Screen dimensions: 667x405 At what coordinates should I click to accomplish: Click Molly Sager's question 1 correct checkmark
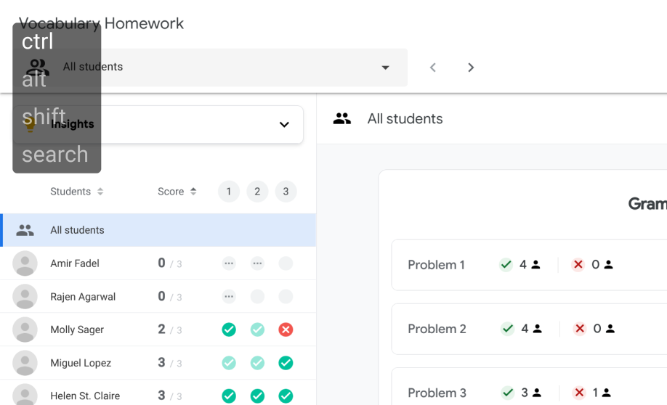229,330
